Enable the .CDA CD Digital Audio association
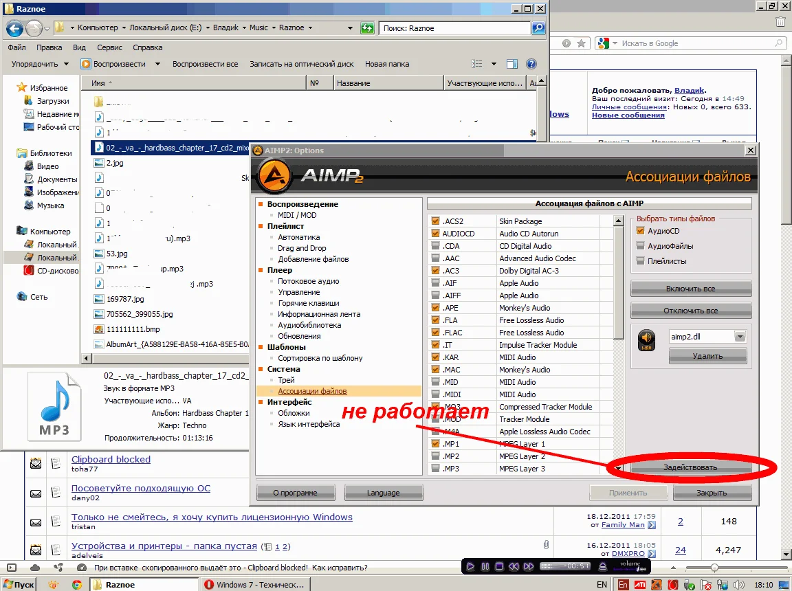 [x=435, y=246]
